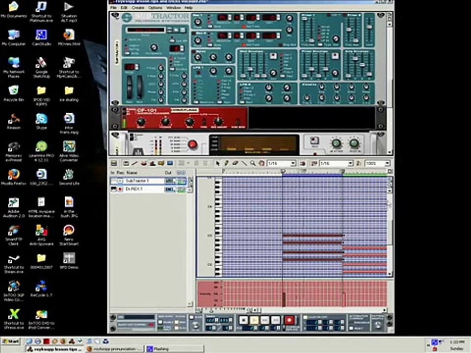Click the left loop locator in ruler
The width and height of the screenshot is (471, 353).
[x=283, y=171]
